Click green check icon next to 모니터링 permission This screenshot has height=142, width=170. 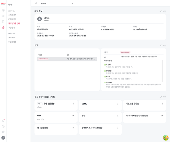coord(105,71)
